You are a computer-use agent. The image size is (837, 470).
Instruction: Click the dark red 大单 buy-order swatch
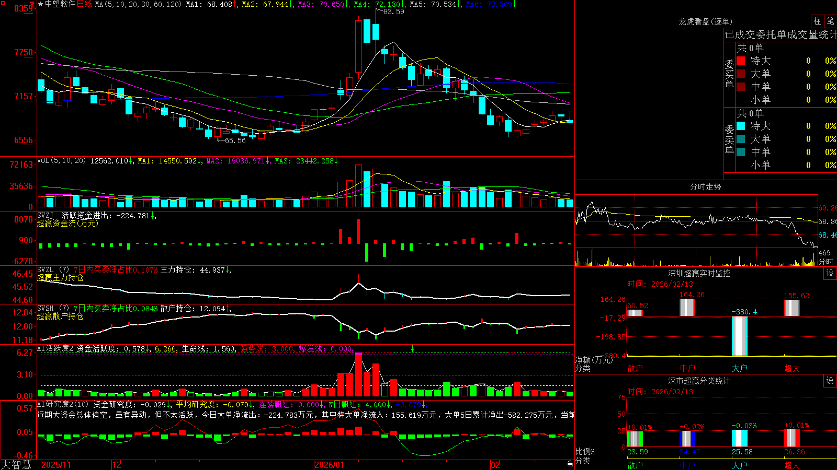pos(741,74)
